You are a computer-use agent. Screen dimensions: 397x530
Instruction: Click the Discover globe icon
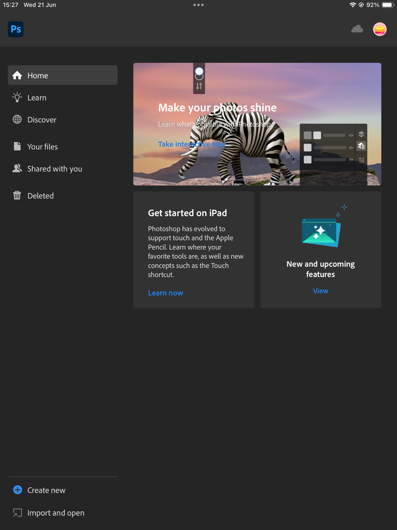(x=17, y=119)
